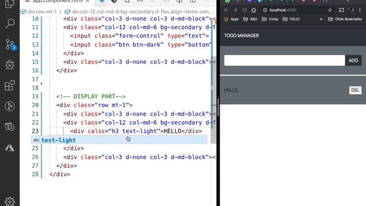Click the btn btn-dark input on line 13

click(x=141, y=45)
